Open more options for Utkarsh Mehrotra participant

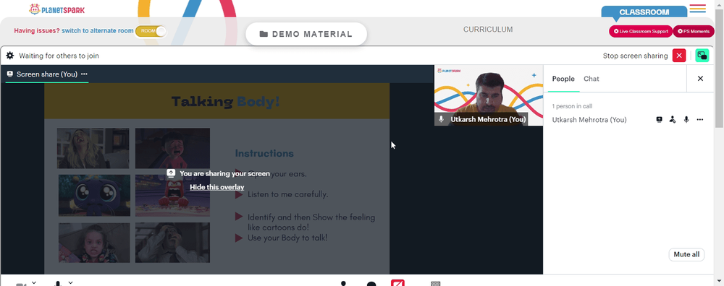pyautogui.click(x=700, y=120)
